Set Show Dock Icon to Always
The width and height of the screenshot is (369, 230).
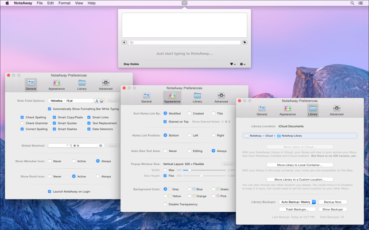coord(98,176)
